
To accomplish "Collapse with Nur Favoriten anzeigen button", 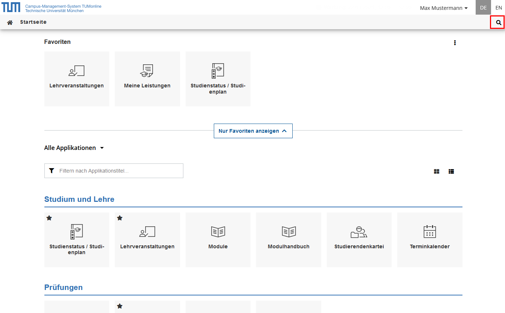I will 253,131.
